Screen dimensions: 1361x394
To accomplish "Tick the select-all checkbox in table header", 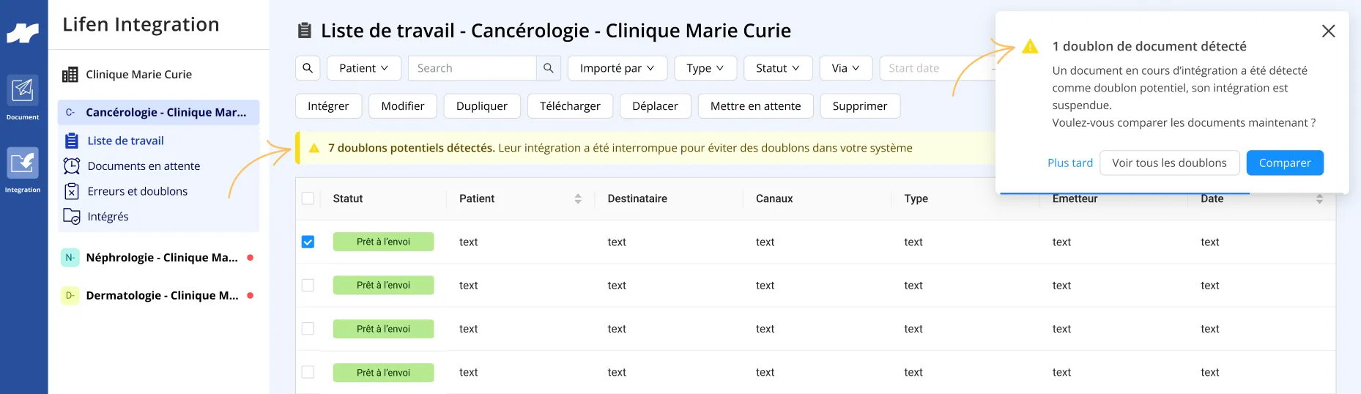I will pyautogui.click(x=308, y=198).
